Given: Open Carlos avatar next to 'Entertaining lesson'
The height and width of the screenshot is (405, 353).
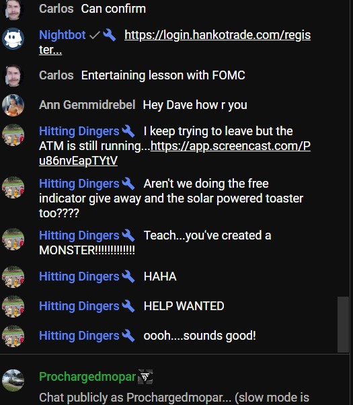Looking at the screenshot, I should [13, 75].
